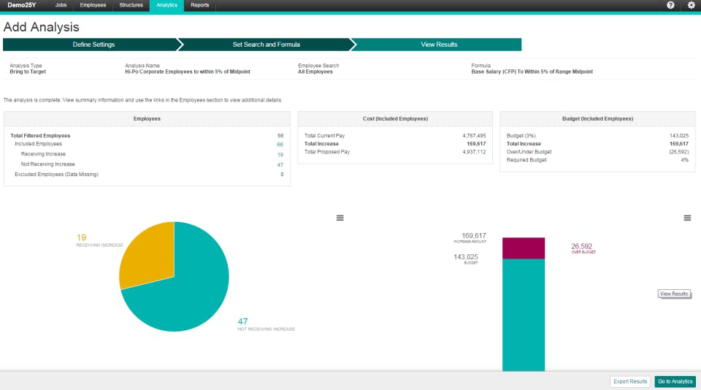Screen dimensions: 701x390
Task: Switch to the Employees tab
Action: coord(93,5)
